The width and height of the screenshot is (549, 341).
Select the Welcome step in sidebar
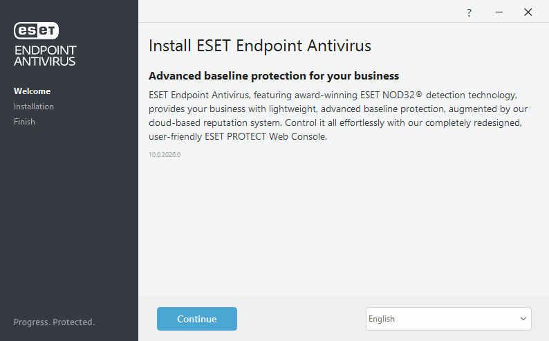(32, 91)
